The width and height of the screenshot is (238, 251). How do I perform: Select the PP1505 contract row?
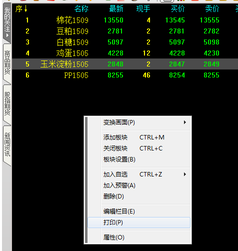(x=125, y=75)
